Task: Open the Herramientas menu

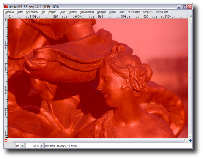Action: (x=87, y=12)
